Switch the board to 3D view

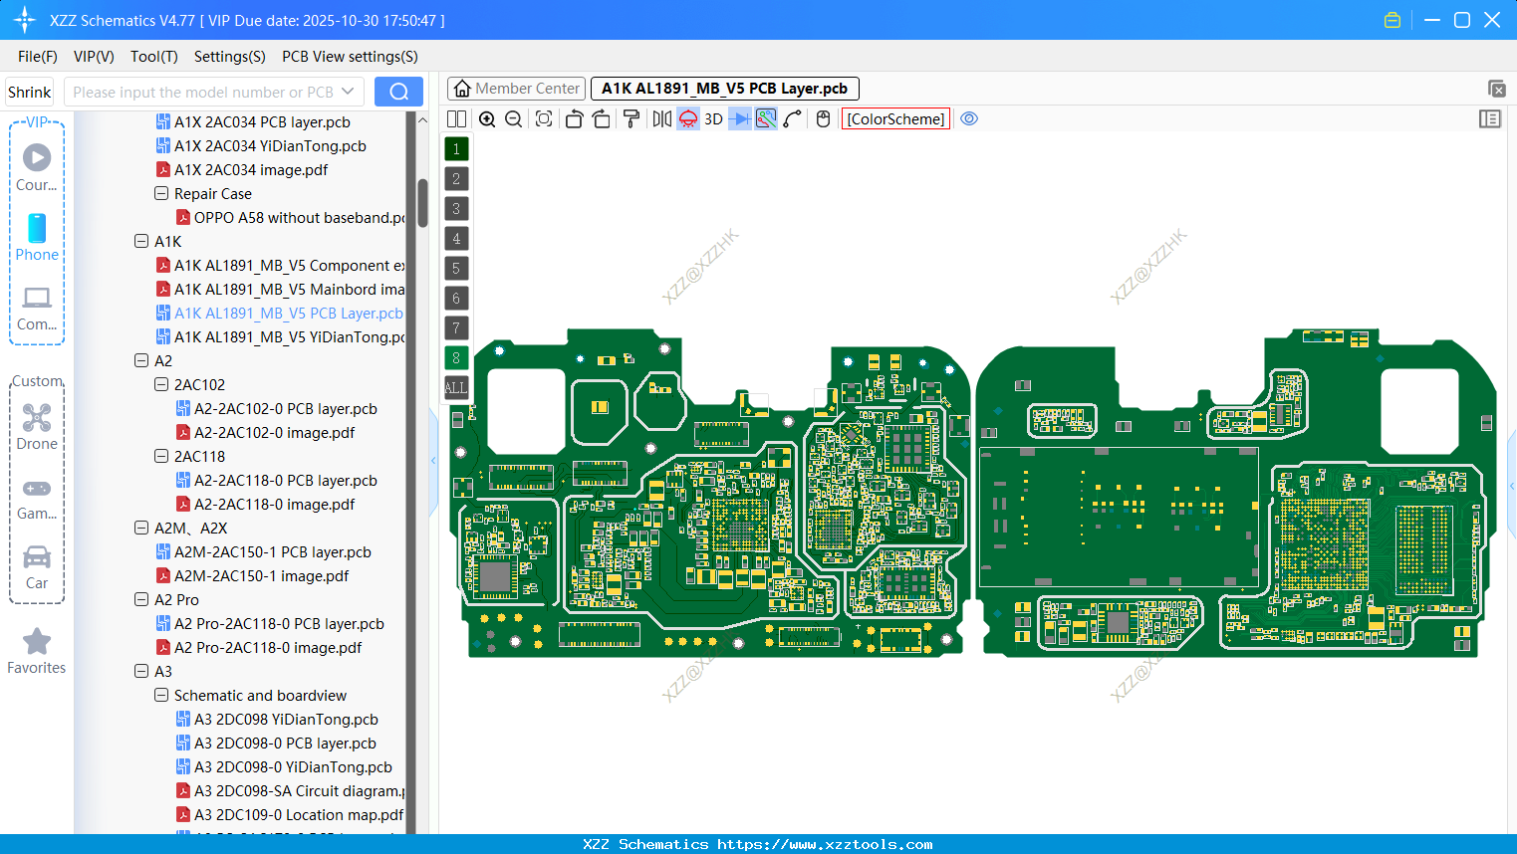click(x=713, y=117)
